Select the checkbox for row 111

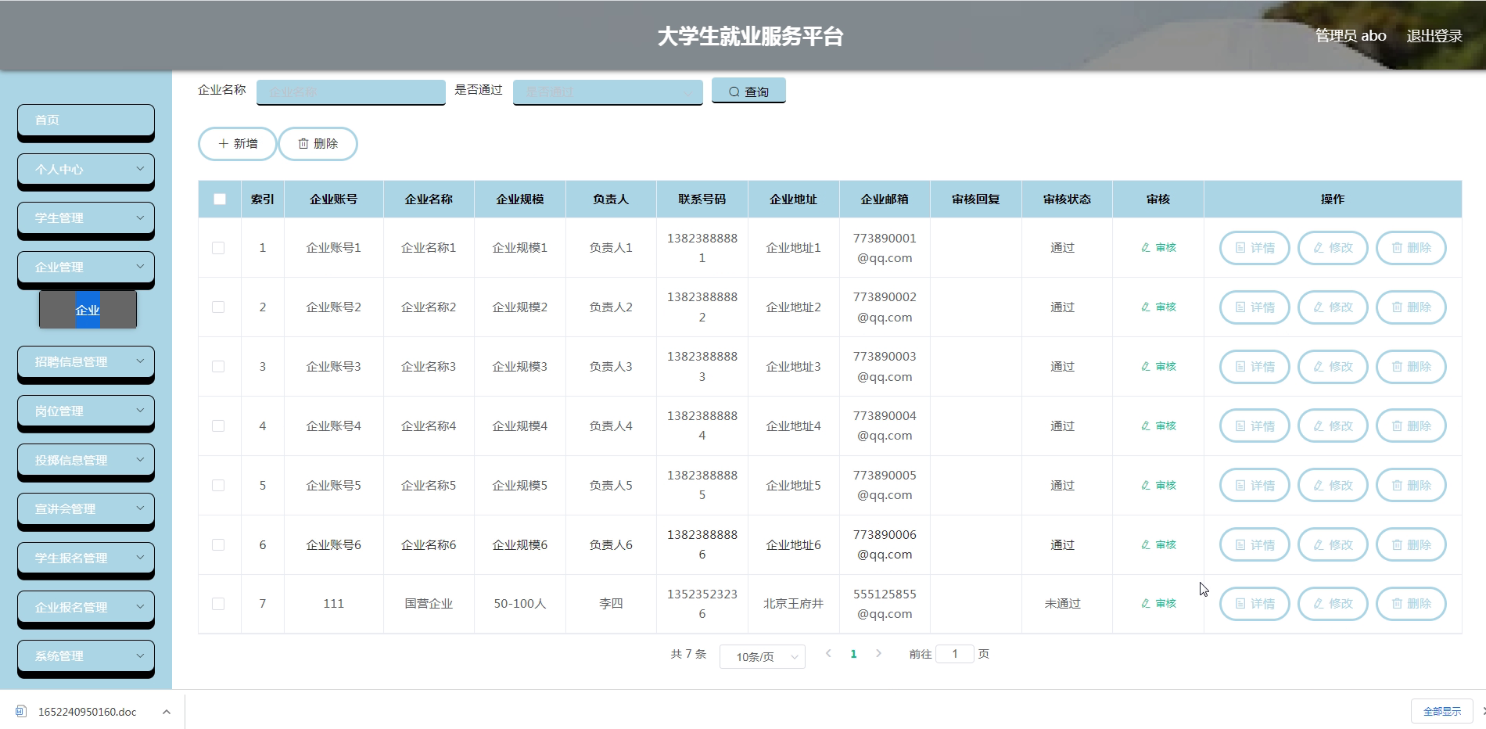click(x=218, y=604)
